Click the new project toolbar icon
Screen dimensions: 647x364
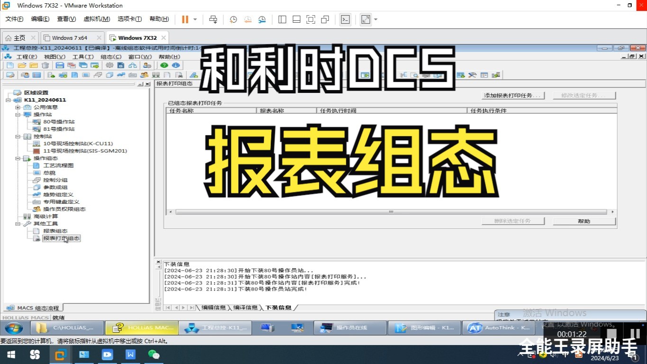(10, 65)
